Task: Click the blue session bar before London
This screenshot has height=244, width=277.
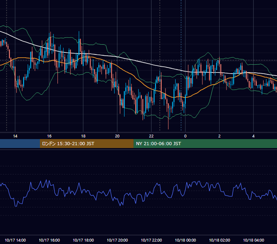Action: pos(20,144)
